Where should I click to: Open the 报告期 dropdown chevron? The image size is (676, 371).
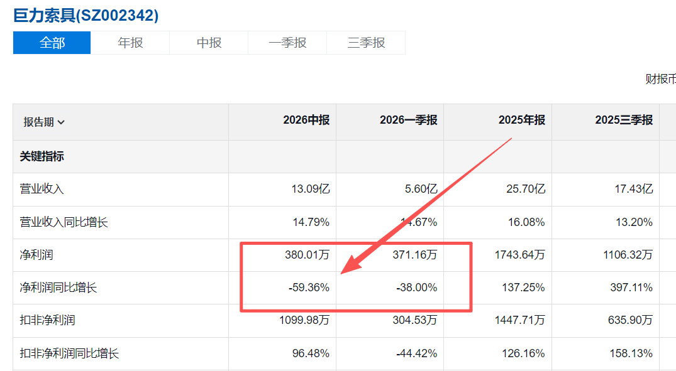point(61,122)
